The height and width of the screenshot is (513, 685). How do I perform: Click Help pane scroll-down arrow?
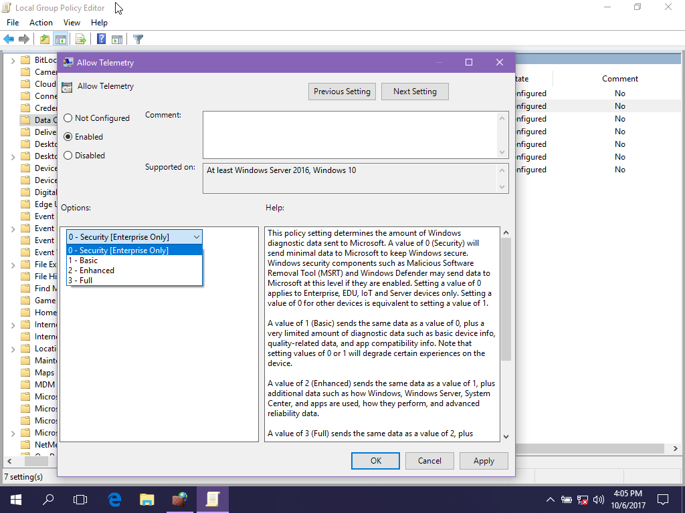(x=506, y=437)
